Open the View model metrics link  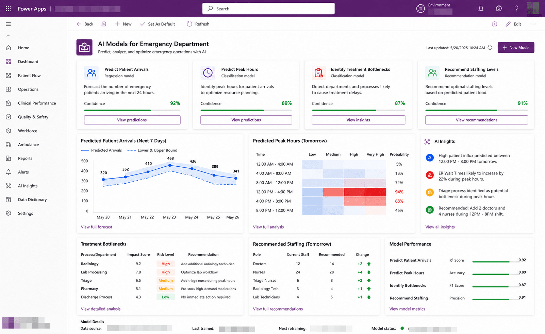(407, 309)
